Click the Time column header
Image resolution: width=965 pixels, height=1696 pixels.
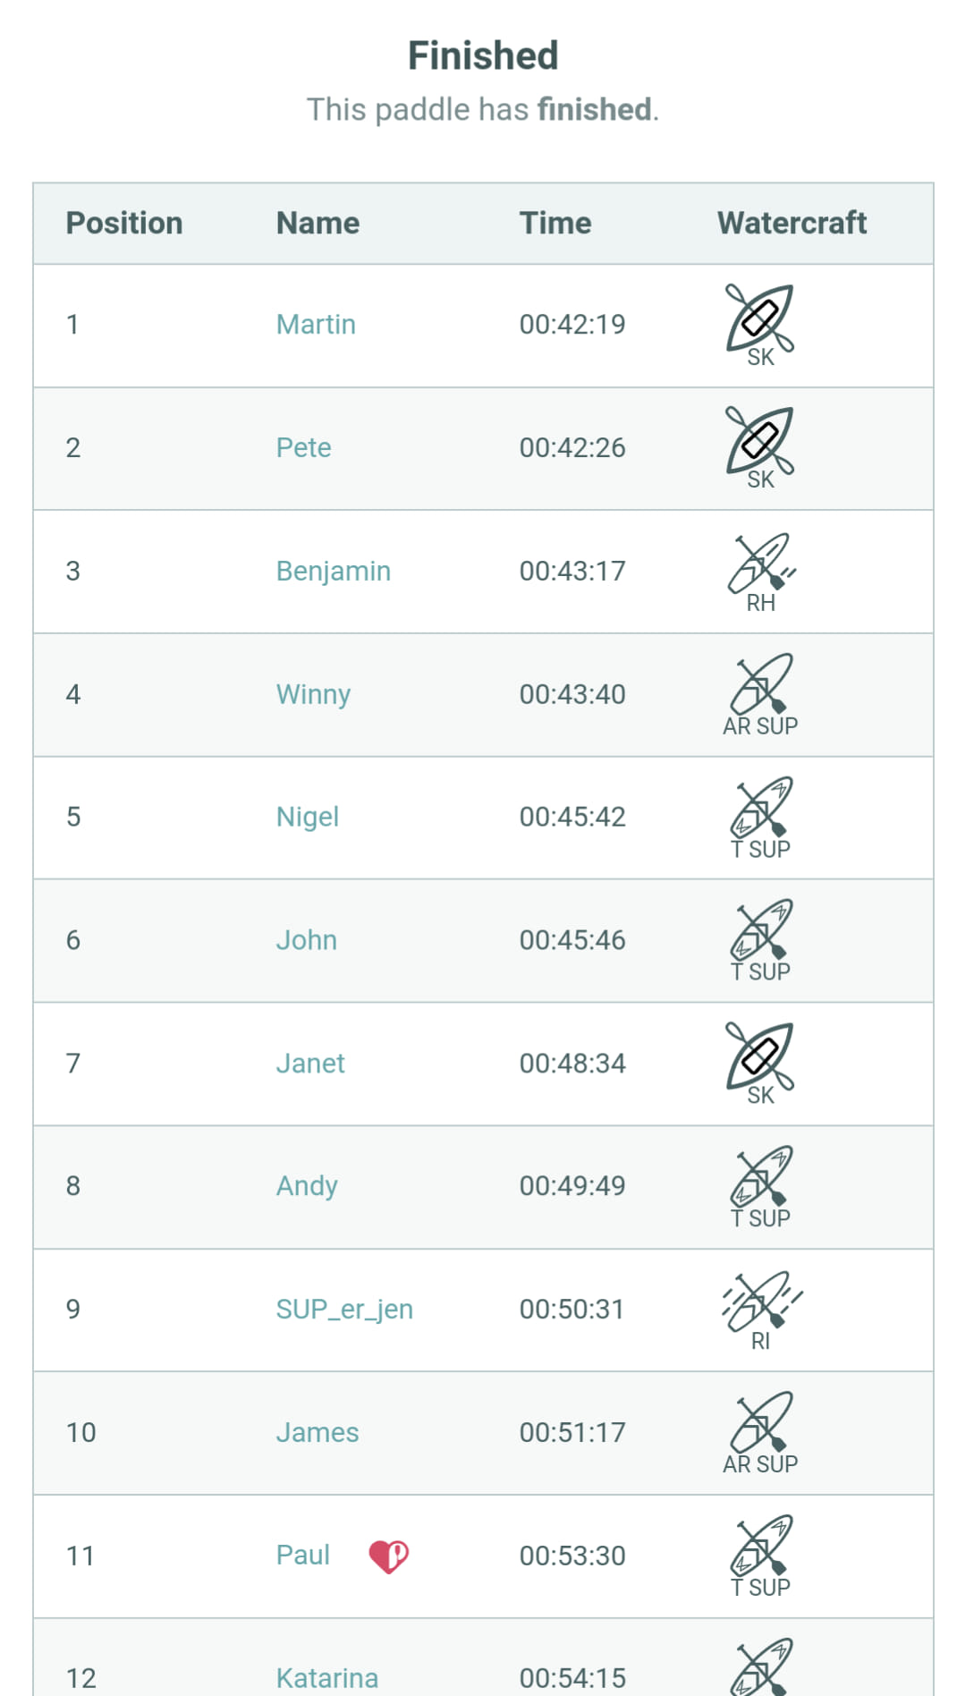pos(555,223)
